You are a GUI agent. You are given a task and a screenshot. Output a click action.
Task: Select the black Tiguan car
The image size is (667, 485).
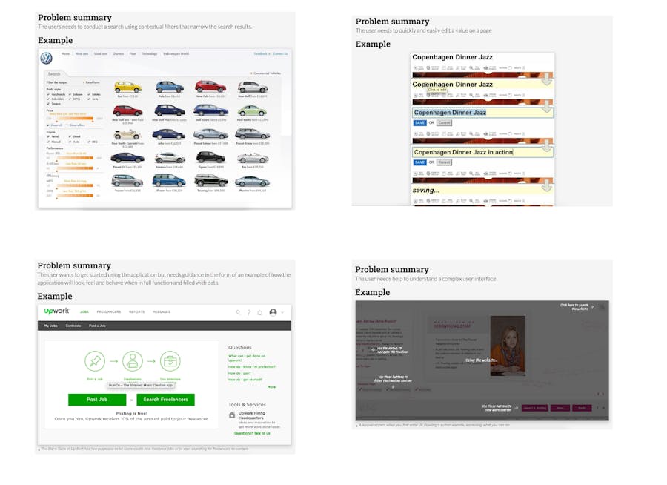coord(210,157)
